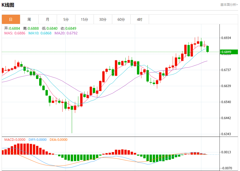Click the MA10: 0.6868 indicator label
This screenshot has width=240, height=171.
[40, 33]
